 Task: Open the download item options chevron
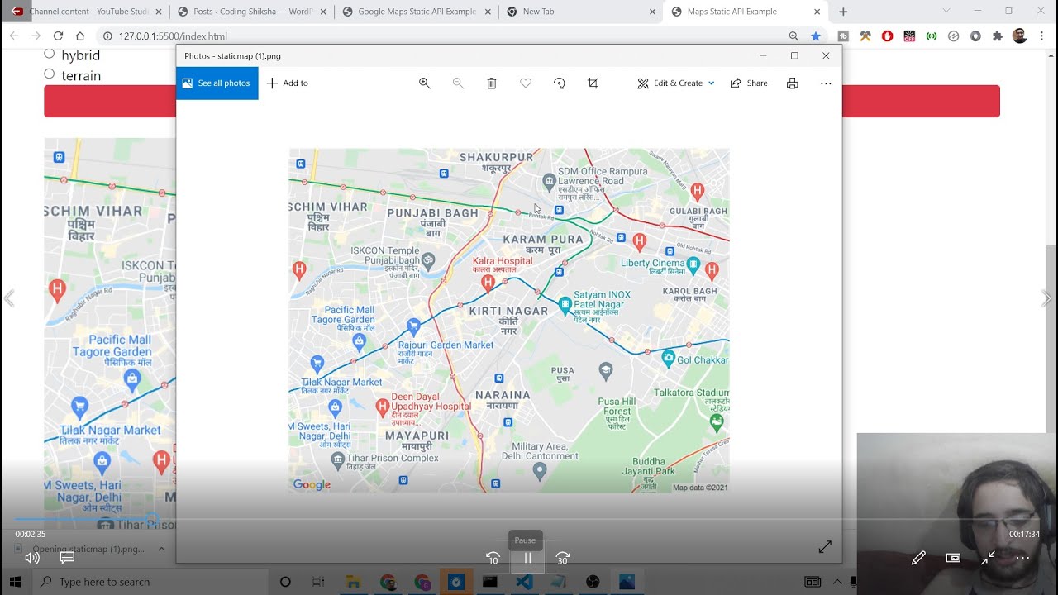click(161, 549)
